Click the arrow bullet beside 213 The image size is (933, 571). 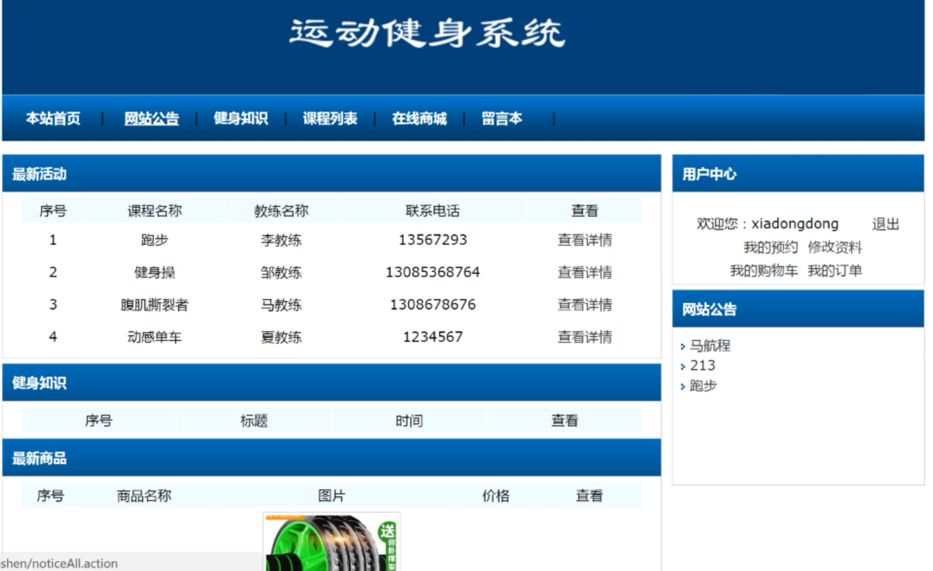tap(682, 367)
